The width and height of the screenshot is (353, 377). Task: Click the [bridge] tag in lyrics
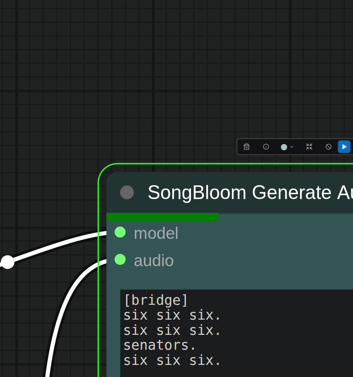point(156,300)
